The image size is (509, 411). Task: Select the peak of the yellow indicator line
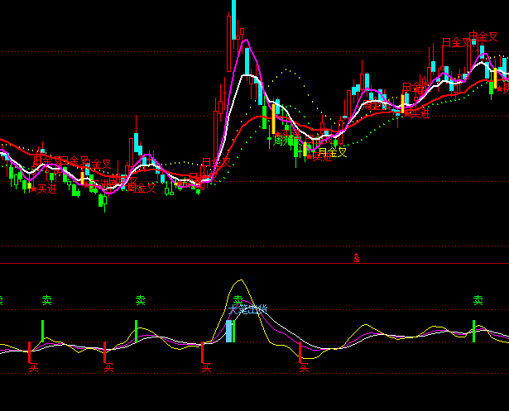(x=240, y=281)
